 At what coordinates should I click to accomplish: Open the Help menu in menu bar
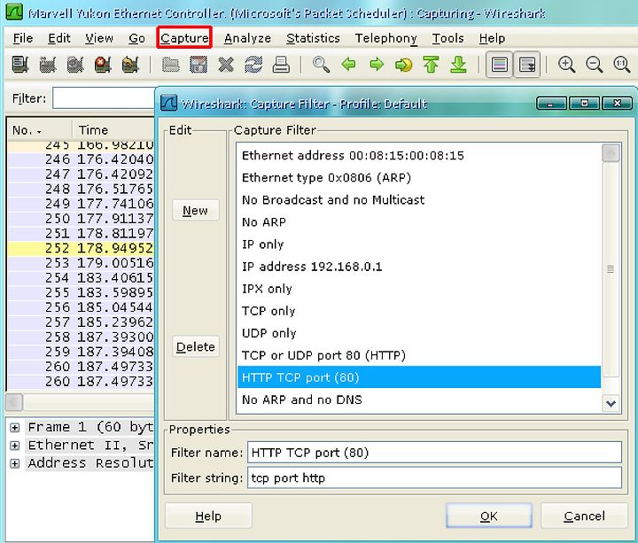(492, 38)
